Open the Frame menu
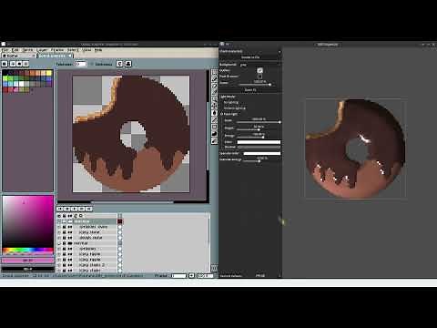This screenshot has height=328, width=437. point(57,50)
